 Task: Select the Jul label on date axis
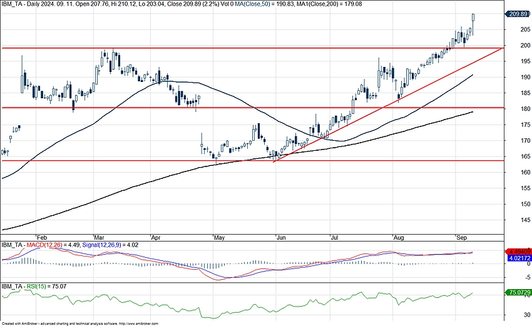[x=335, y=238]
